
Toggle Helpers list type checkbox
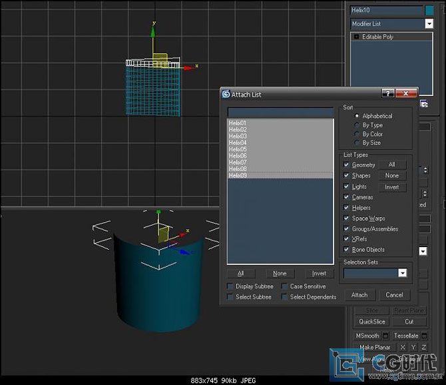coord(346,207)
